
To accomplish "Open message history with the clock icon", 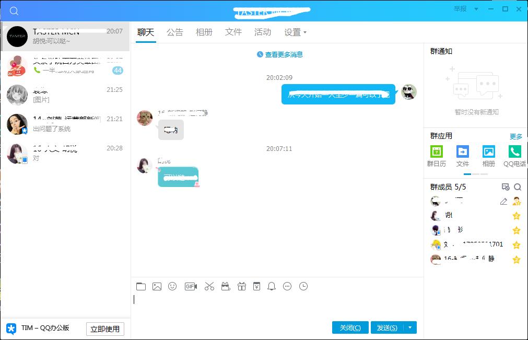I will 303,286.
